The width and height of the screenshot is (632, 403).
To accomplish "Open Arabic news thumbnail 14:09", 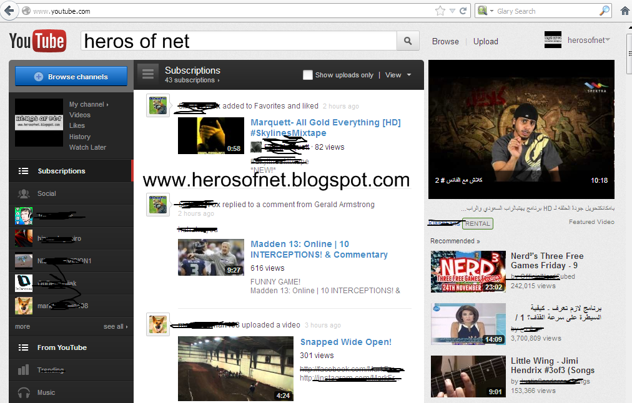I will point(468,324).
